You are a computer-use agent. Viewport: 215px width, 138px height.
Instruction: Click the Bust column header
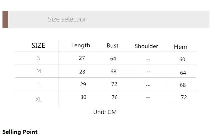coord(112,46)
